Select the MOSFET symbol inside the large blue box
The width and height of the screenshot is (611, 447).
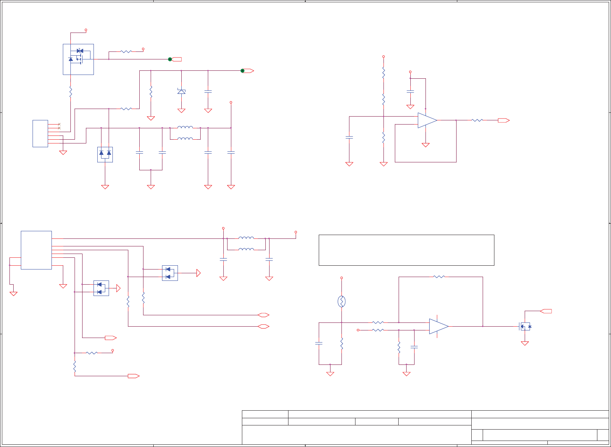click(78, 59)
